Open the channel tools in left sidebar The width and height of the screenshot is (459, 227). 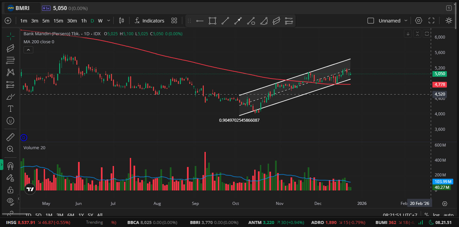pos(10,48)
